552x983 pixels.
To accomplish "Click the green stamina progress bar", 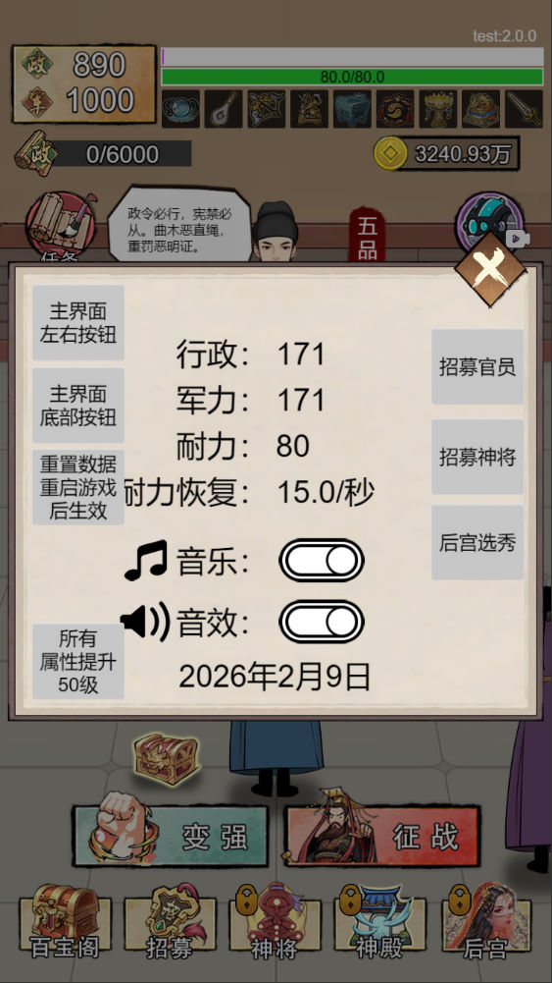I will pyautogui.click(x=352, y=78).
